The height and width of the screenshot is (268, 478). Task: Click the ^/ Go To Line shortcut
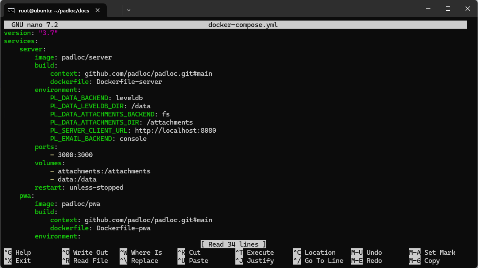tap(319, 261)
